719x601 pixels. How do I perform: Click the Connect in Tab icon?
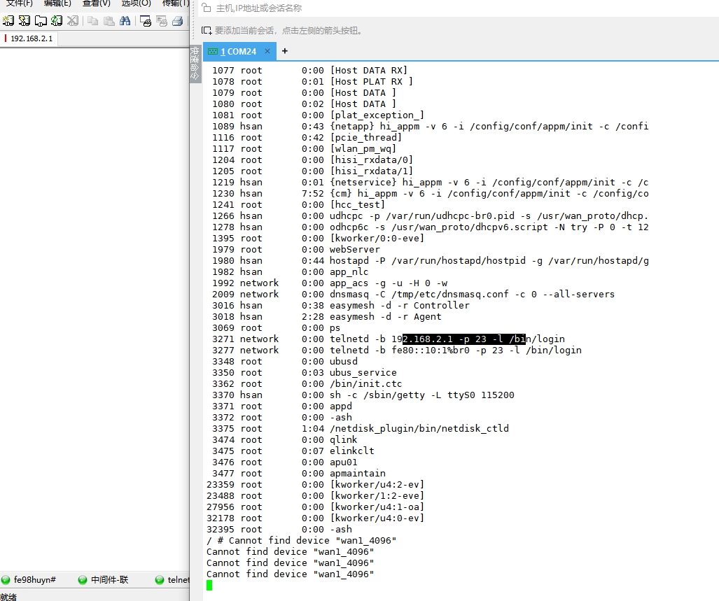point(41,21)
